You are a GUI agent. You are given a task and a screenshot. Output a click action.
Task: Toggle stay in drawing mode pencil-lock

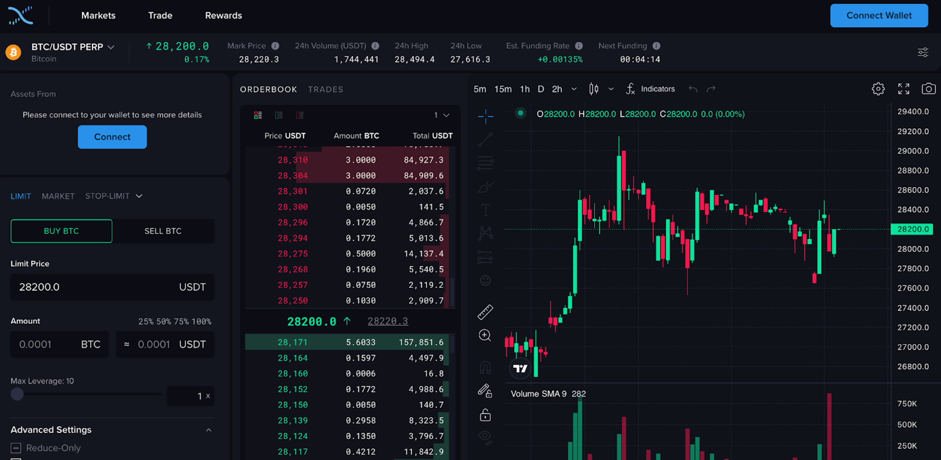[485, 391]
